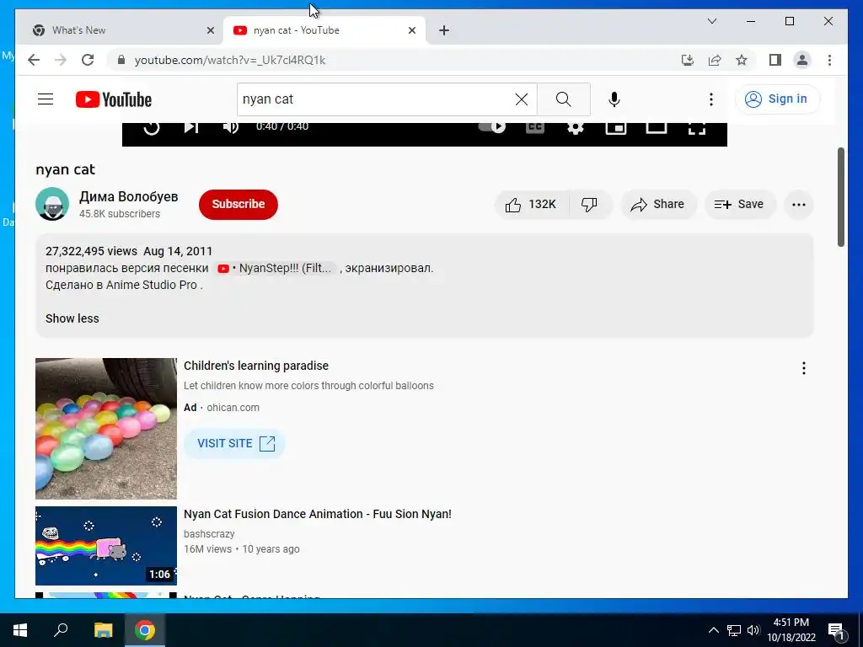Skip to the next video
Viewport: 863px width, 647px height.
tap(191, 127)
